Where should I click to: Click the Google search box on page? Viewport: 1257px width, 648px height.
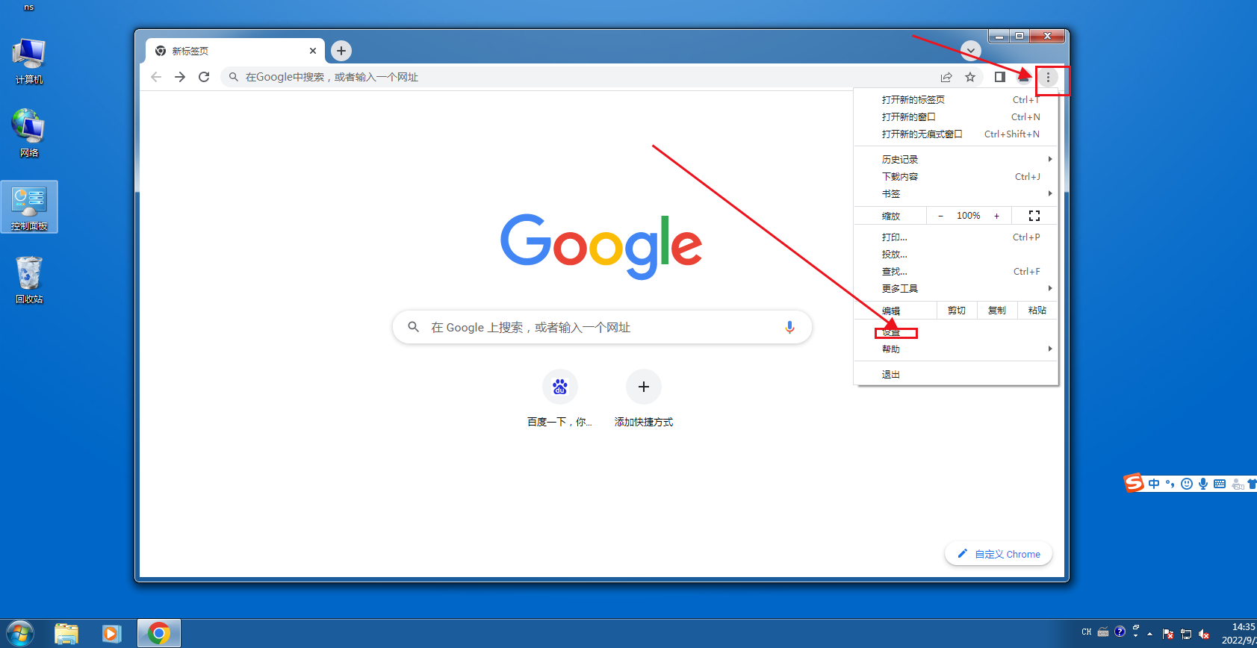pos(602,327)
